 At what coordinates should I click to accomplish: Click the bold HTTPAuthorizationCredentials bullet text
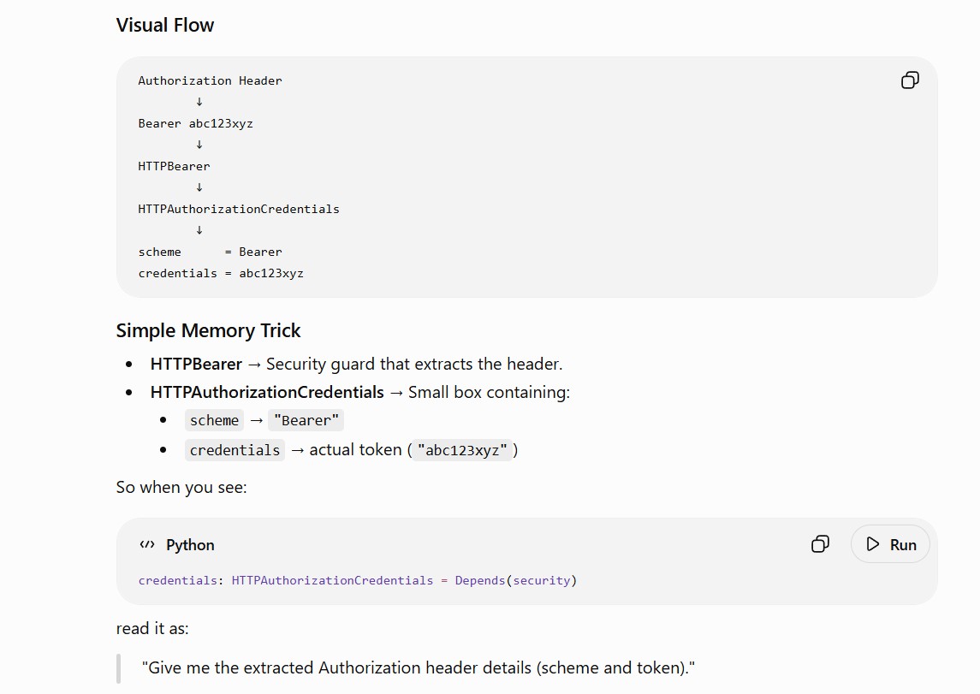[x=267, y=392]
